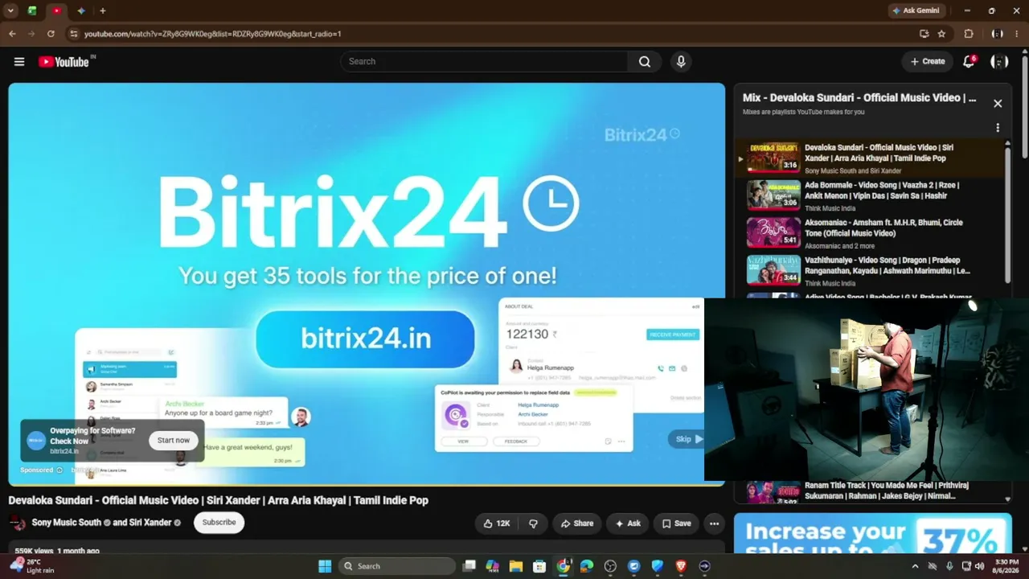Open the Mix playlist three-dot options
Screen dimensions: 1029x579
[x=998, y=128]
